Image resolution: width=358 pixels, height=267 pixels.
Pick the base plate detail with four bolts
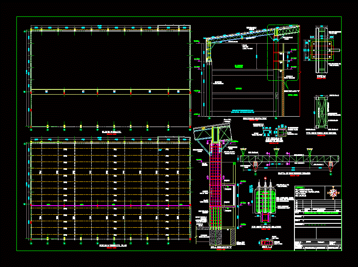point(322,50)
